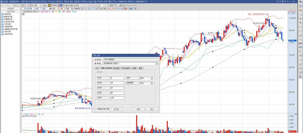Click the 초기화 reset button
Viewport: 303px width, 133px height.
coord(116,109)
